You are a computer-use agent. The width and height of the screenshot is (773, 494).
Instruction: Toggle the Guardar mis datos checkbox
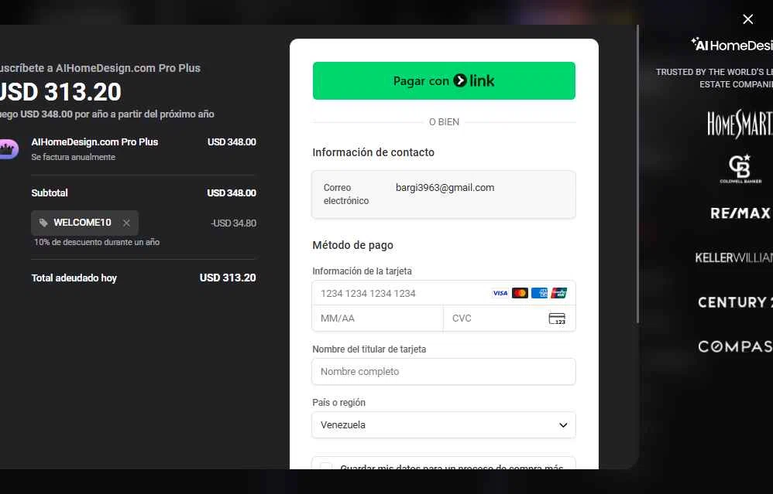(x=326, y=466)
